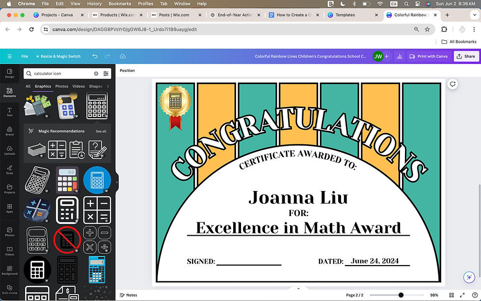Screen dimensions: 481x301
Task: Switch to the Graphics elements tab
Action: [x=43, y=86]
